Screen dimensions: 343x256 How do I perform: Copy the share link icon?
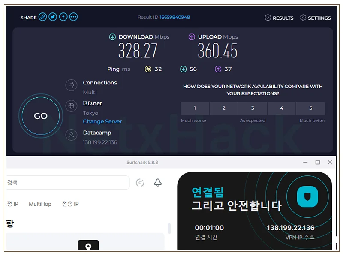(42, 17)
